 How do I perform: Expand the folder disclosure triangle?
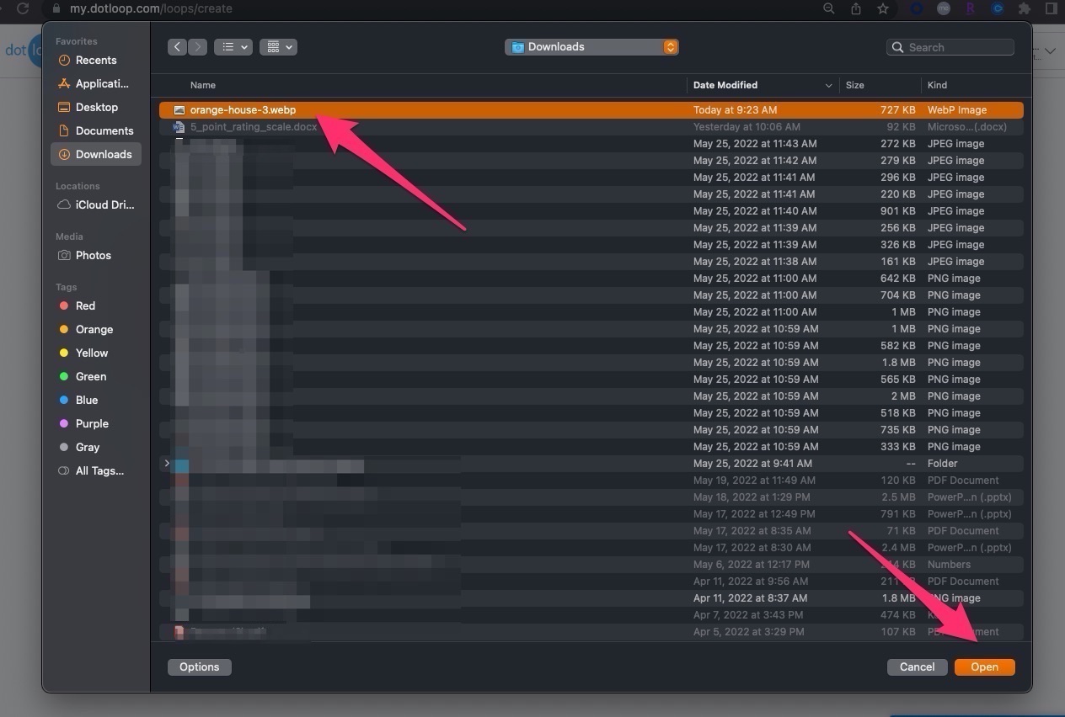[167, 464]
